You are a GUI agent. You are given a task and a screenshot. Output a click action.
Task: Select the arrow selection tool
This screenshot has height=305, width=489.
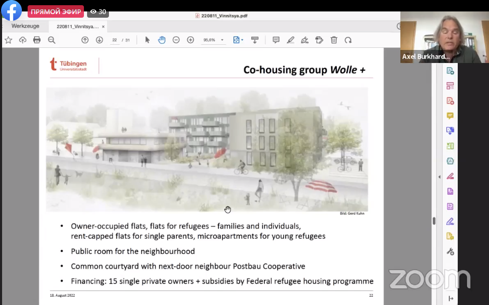[x=148, y=40]
